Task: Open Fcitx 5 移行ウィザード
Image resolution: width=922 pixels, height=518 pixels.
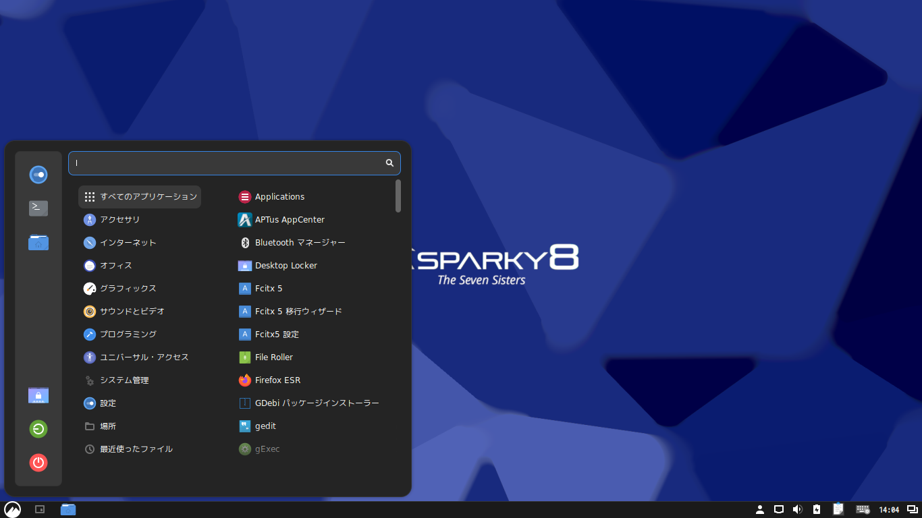Action: [312, 312]
